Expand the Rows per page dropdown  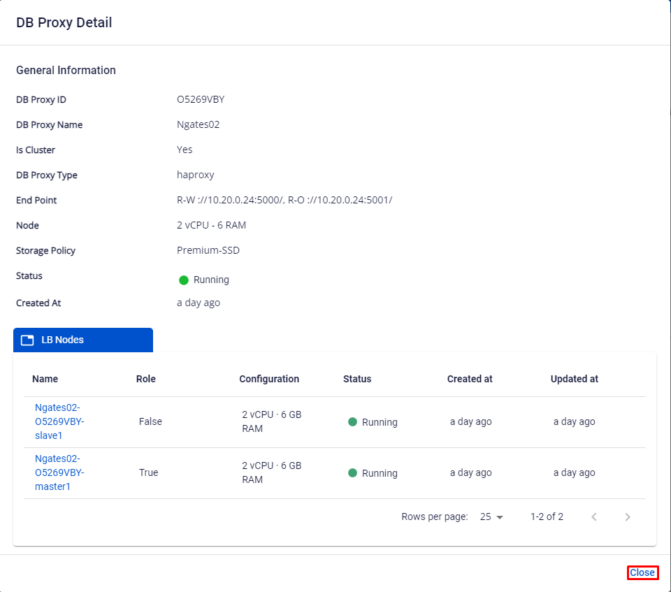(491, 517)
